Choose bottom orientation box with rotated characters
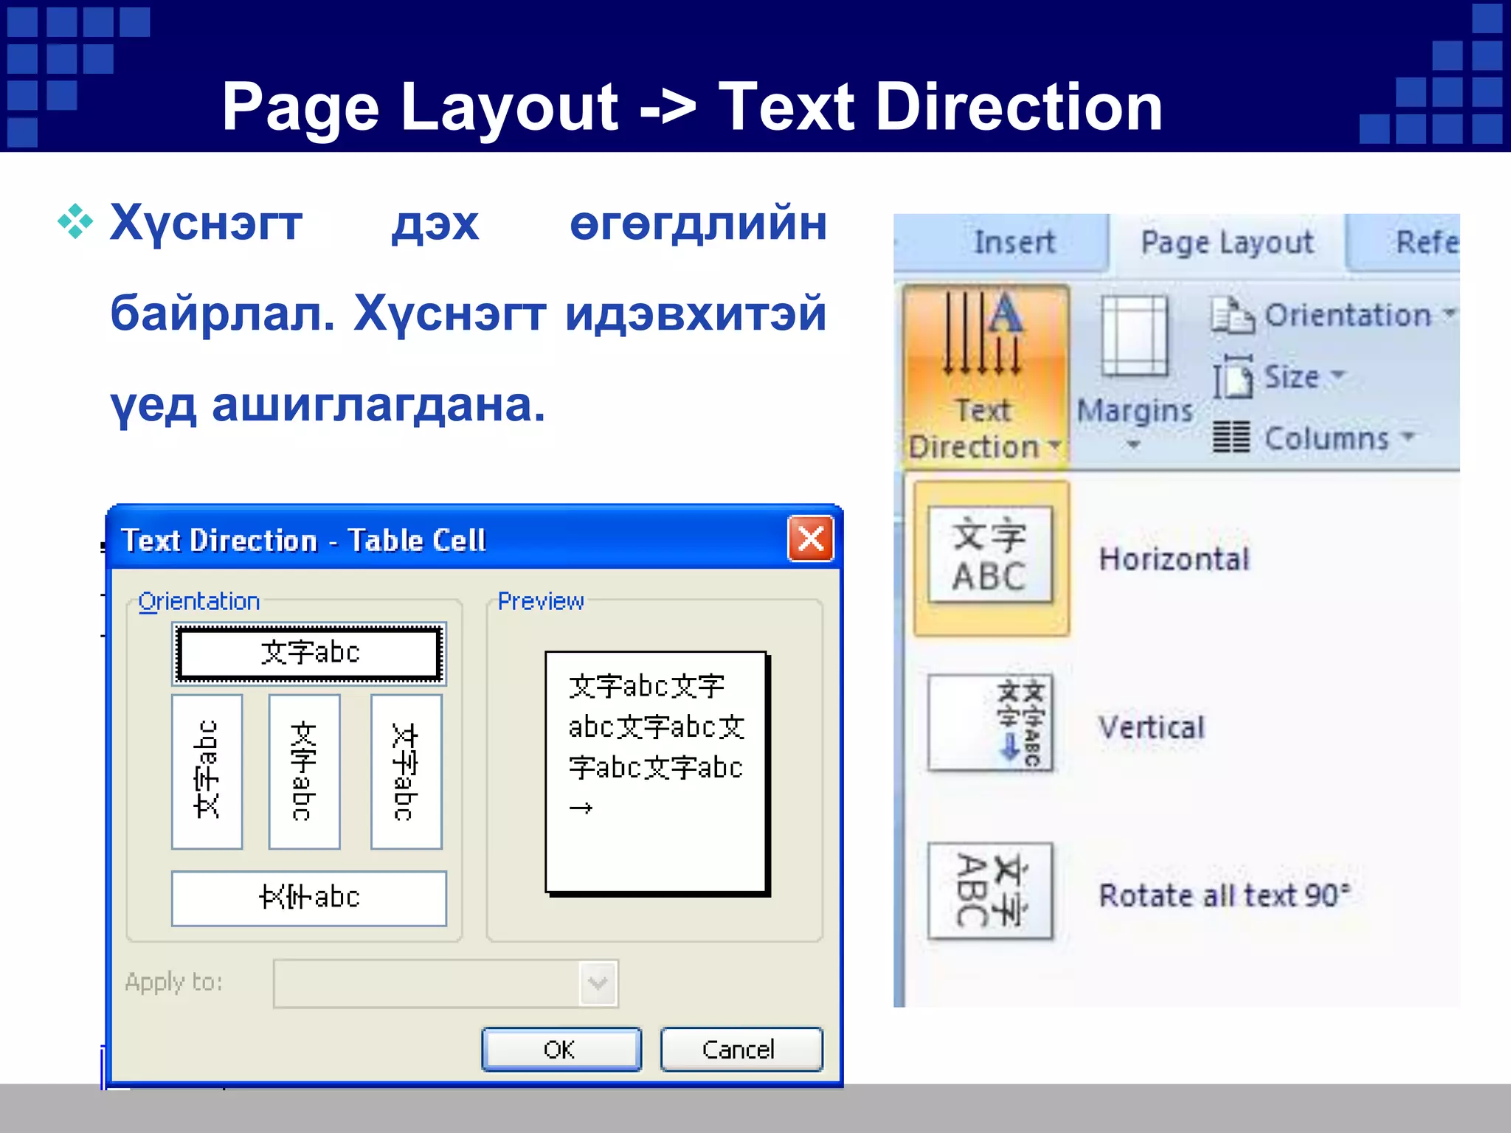The width and height of the screenshot is (1511, 1133). (x=309, y=898)
